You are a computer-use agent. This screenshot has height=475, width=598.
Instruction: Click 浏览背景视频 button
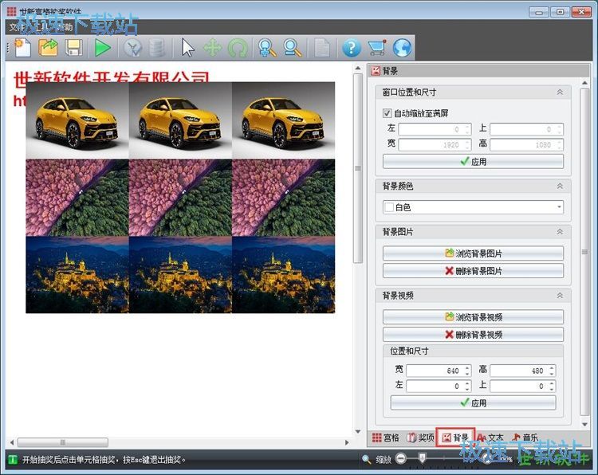point(473,317)
